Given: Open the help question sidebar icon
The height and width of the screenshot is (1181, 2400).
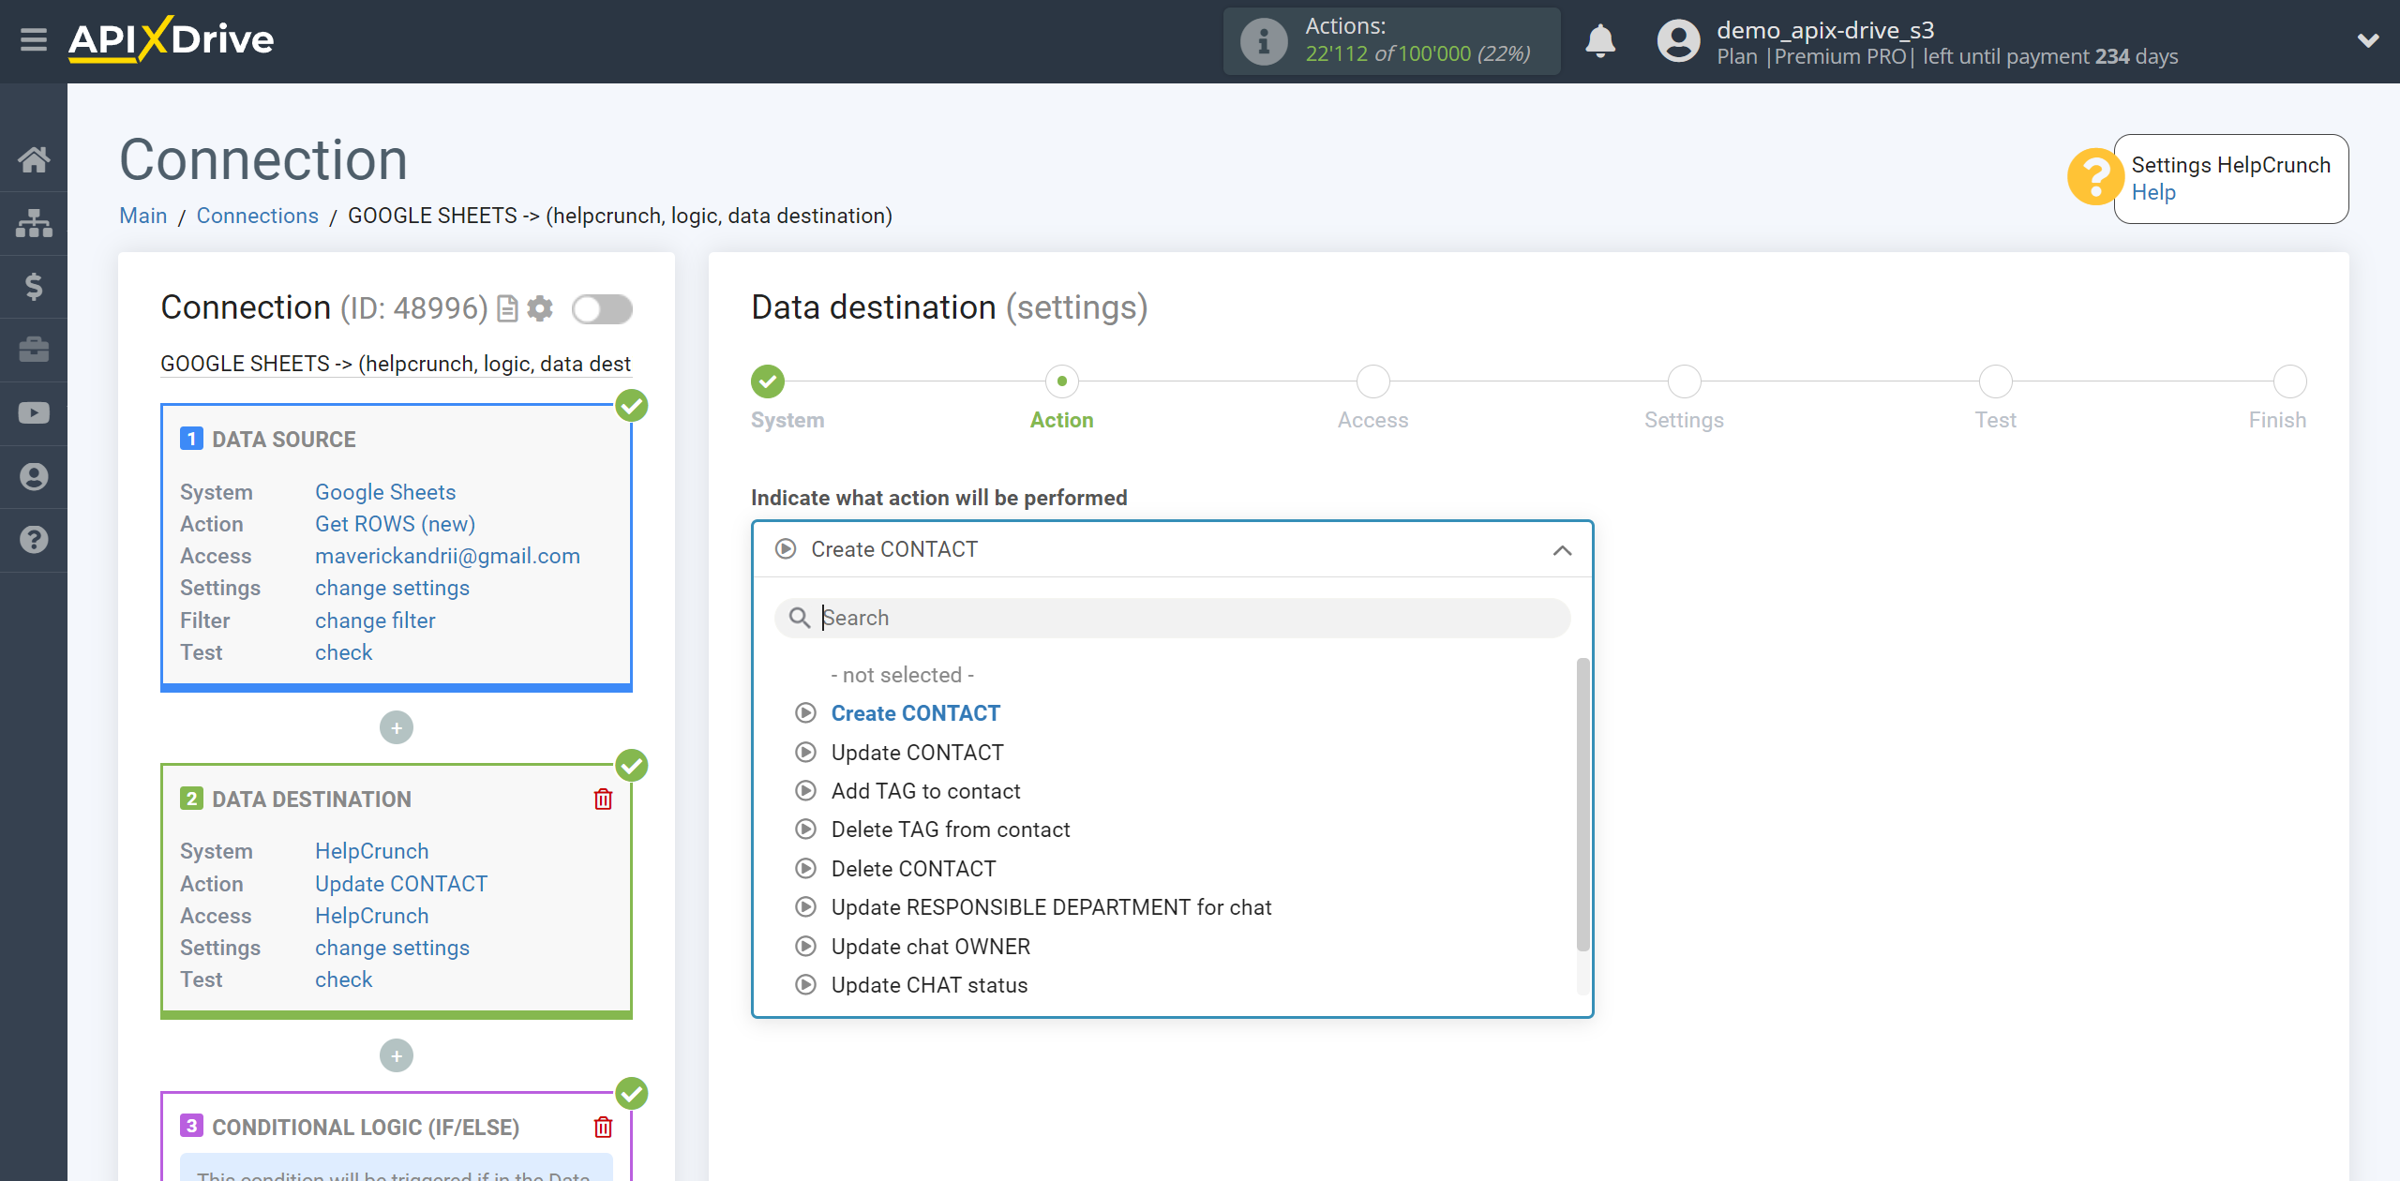Looking at the screenshot, I should pyautogui.click(x=34, y=540).
